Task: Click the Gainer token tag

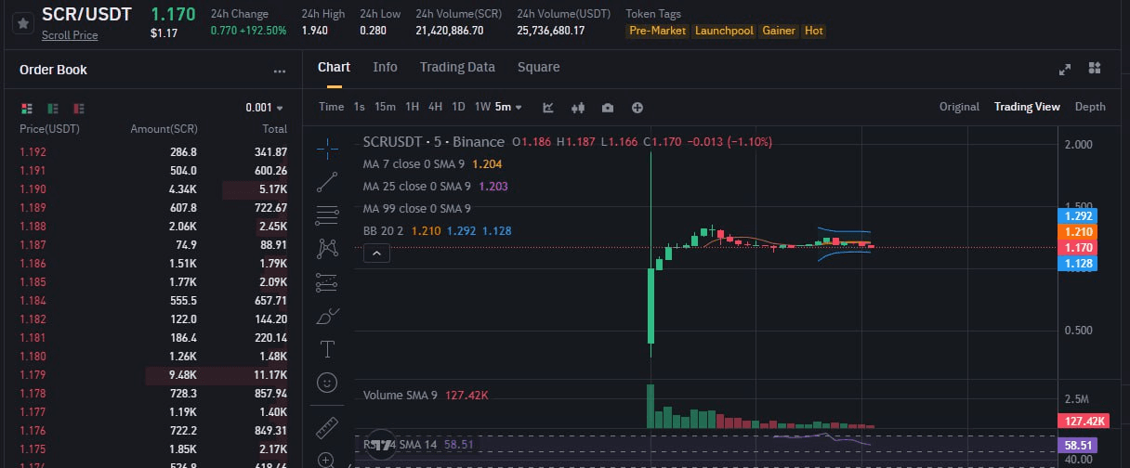Action: [779, 31]
